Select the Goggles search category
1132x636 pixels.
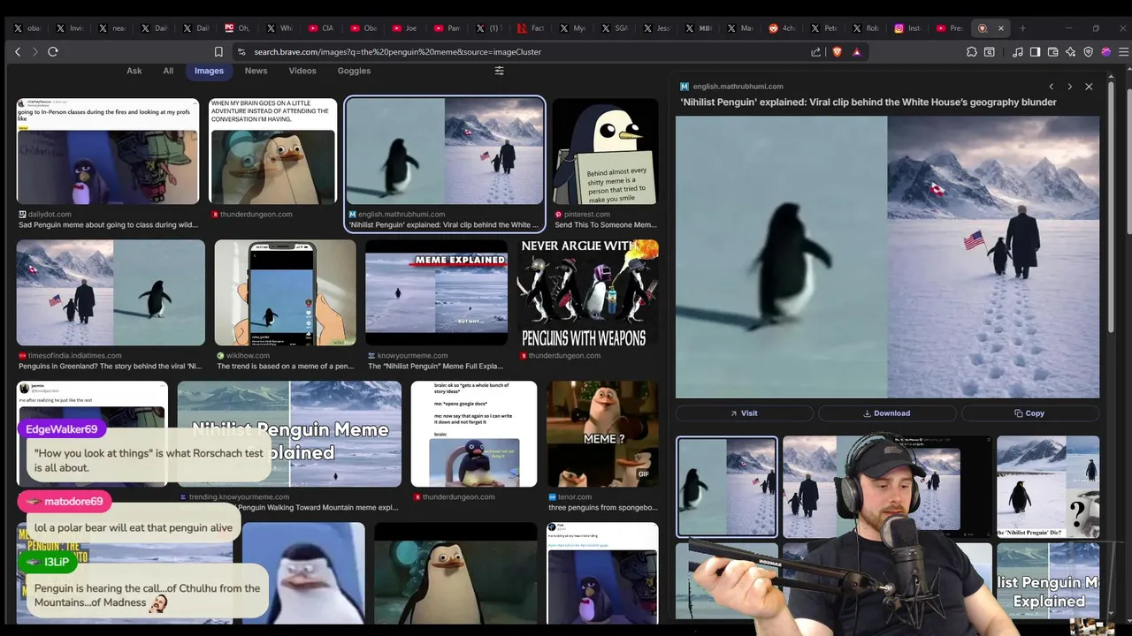(354, 71)
